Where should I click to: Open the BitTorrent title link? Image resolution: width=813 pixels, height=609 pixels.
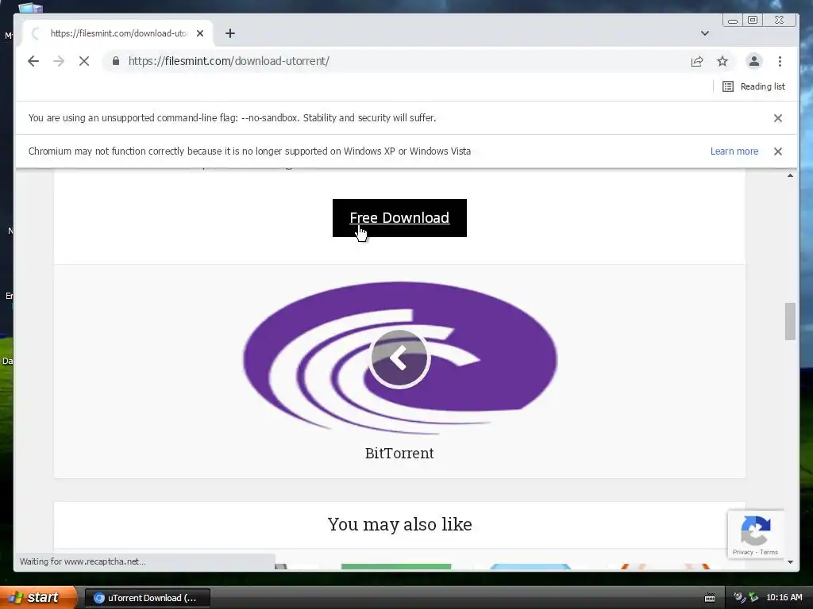coord(399,453)
